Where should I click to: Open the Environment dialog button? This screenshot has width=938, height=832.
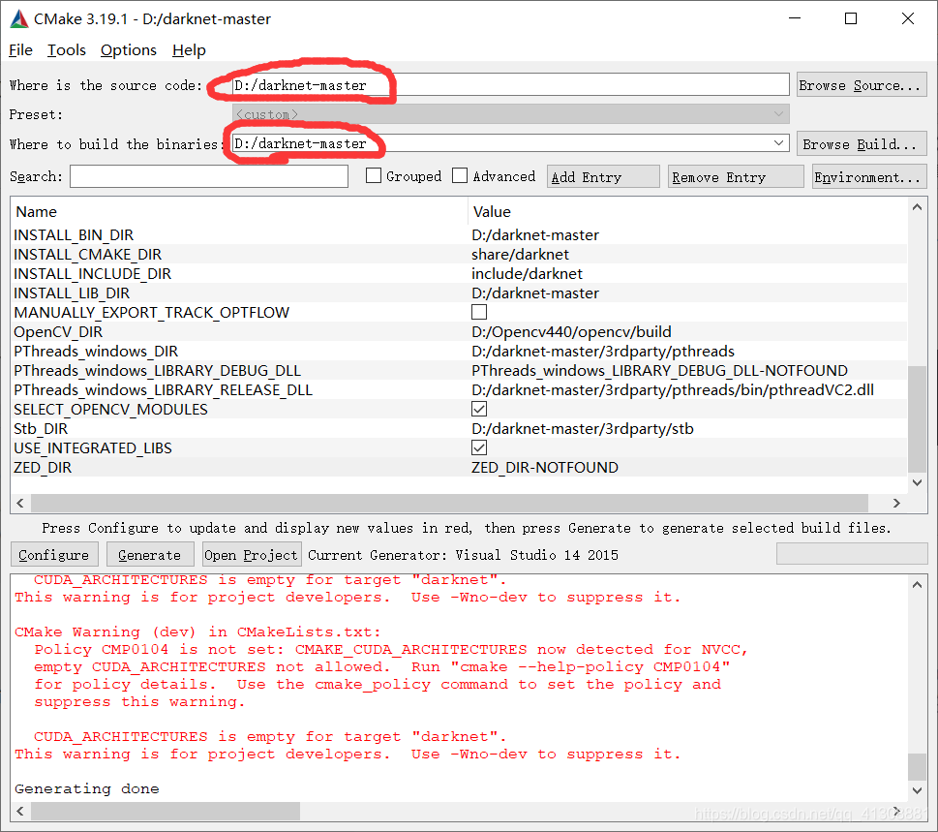pos(869,177)
